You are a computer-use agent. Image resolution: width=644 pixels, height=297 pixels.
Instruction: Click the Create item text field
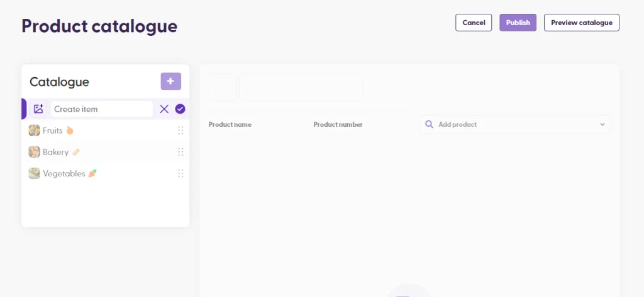pyautogui.click(x=102, y=109)
